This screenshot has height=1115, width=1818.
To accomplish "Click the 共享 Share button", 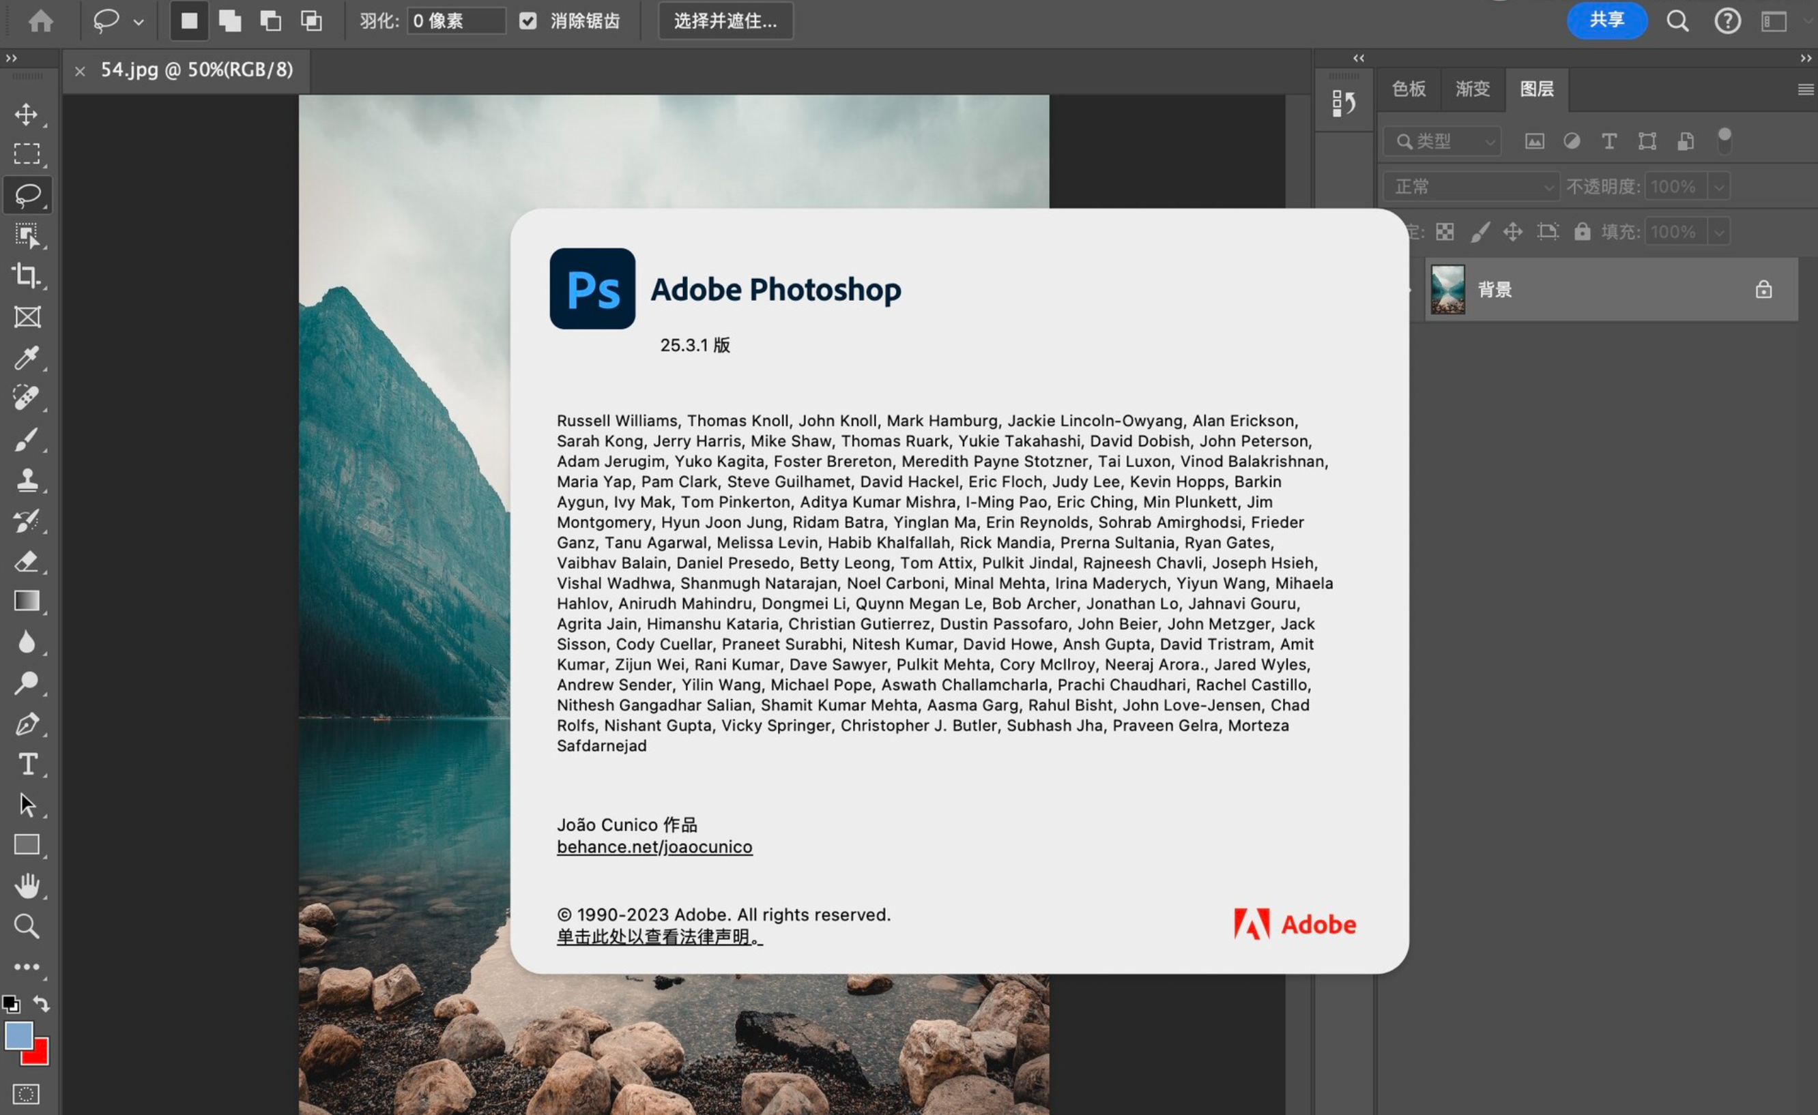I will pos(1606,20).
